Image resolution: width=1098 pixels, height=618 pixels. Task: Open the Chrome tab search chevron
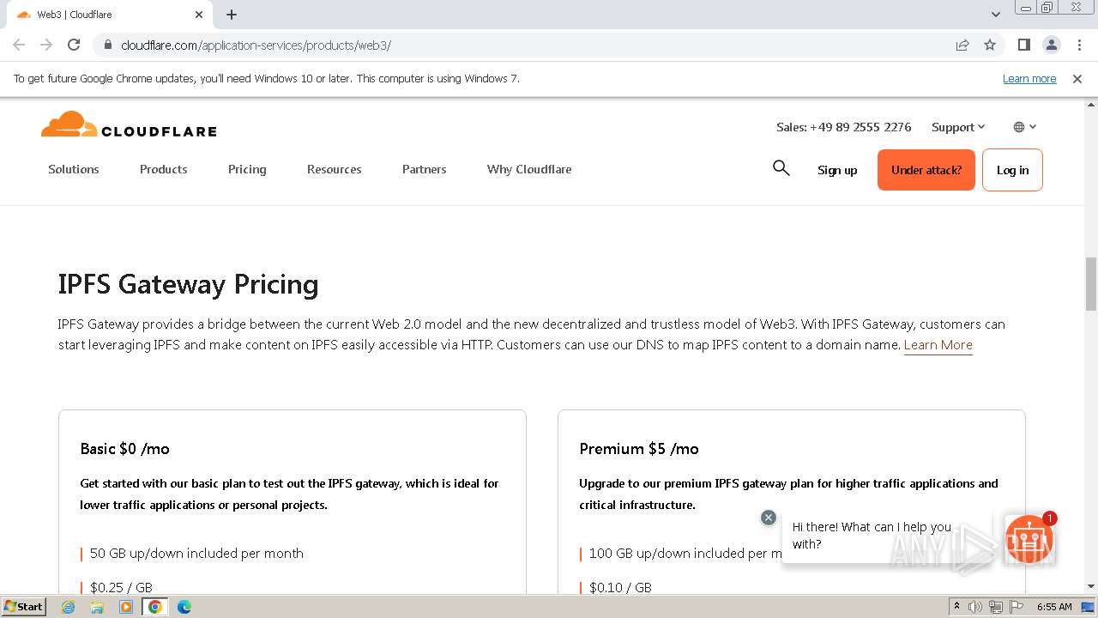point(995,15)
